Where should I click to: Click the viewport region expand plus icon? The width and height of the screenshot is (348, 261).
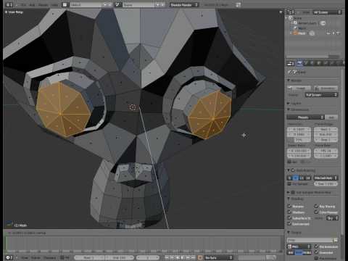point(281,12)
